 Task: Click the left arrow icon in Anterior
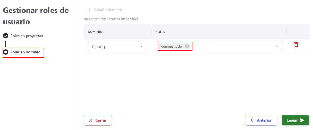(x=252, y=120)
